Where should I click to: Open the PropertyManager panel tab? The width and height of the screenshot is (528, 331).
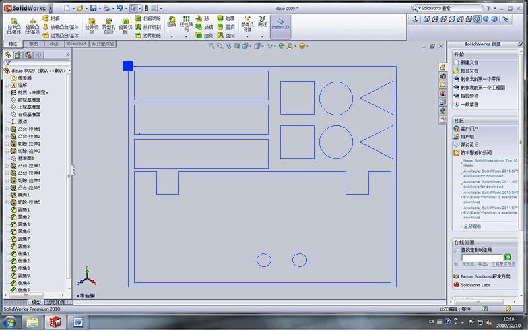[19, 54]
